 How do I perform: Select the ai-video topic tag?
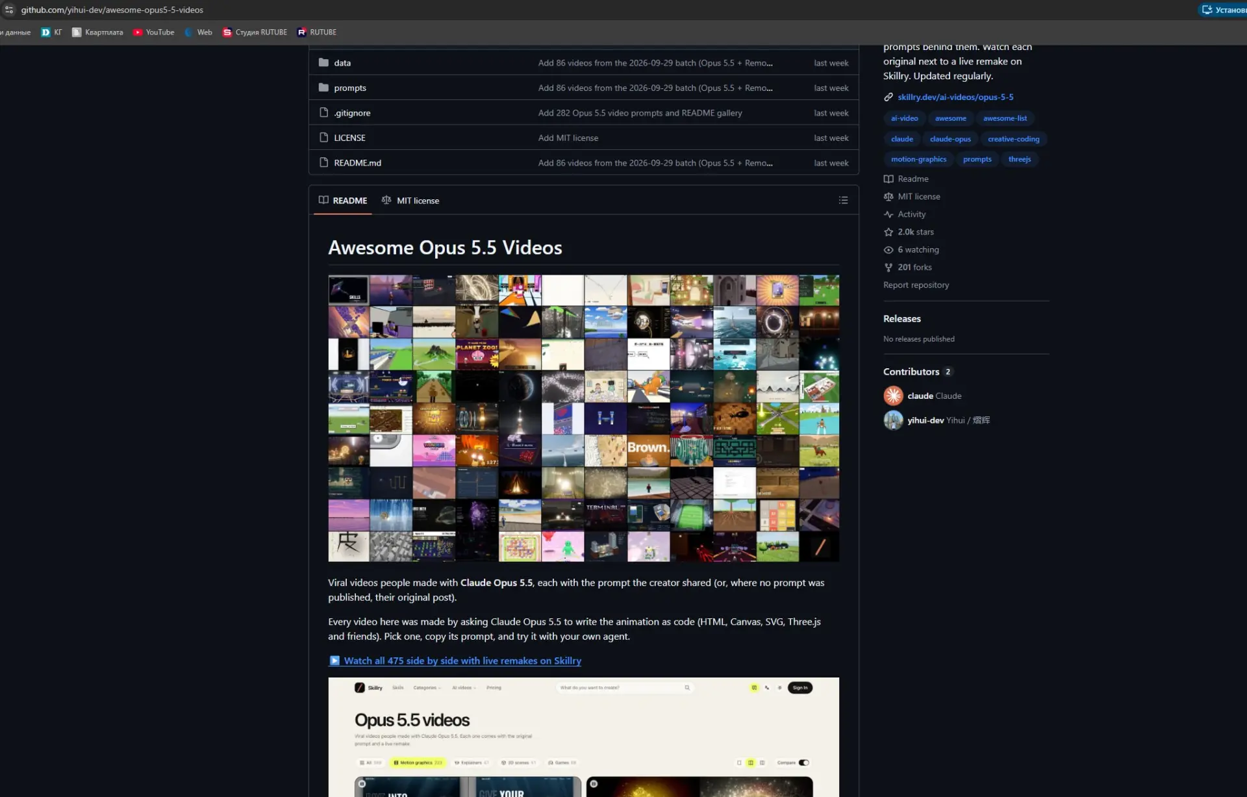click(x=904, y=118)
